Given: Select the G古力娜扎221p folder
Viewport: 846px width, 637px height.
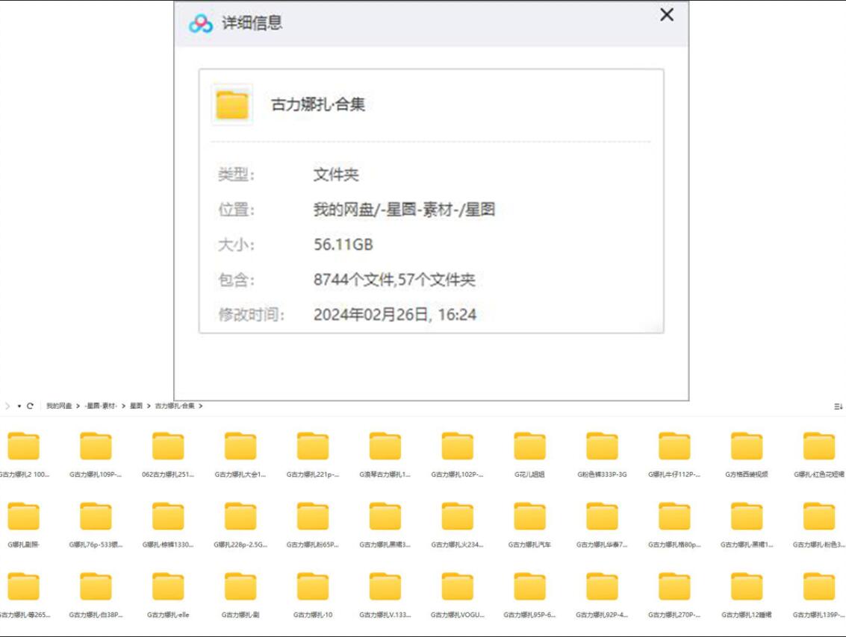Looking at the screenshot, I should coord(312,455).
